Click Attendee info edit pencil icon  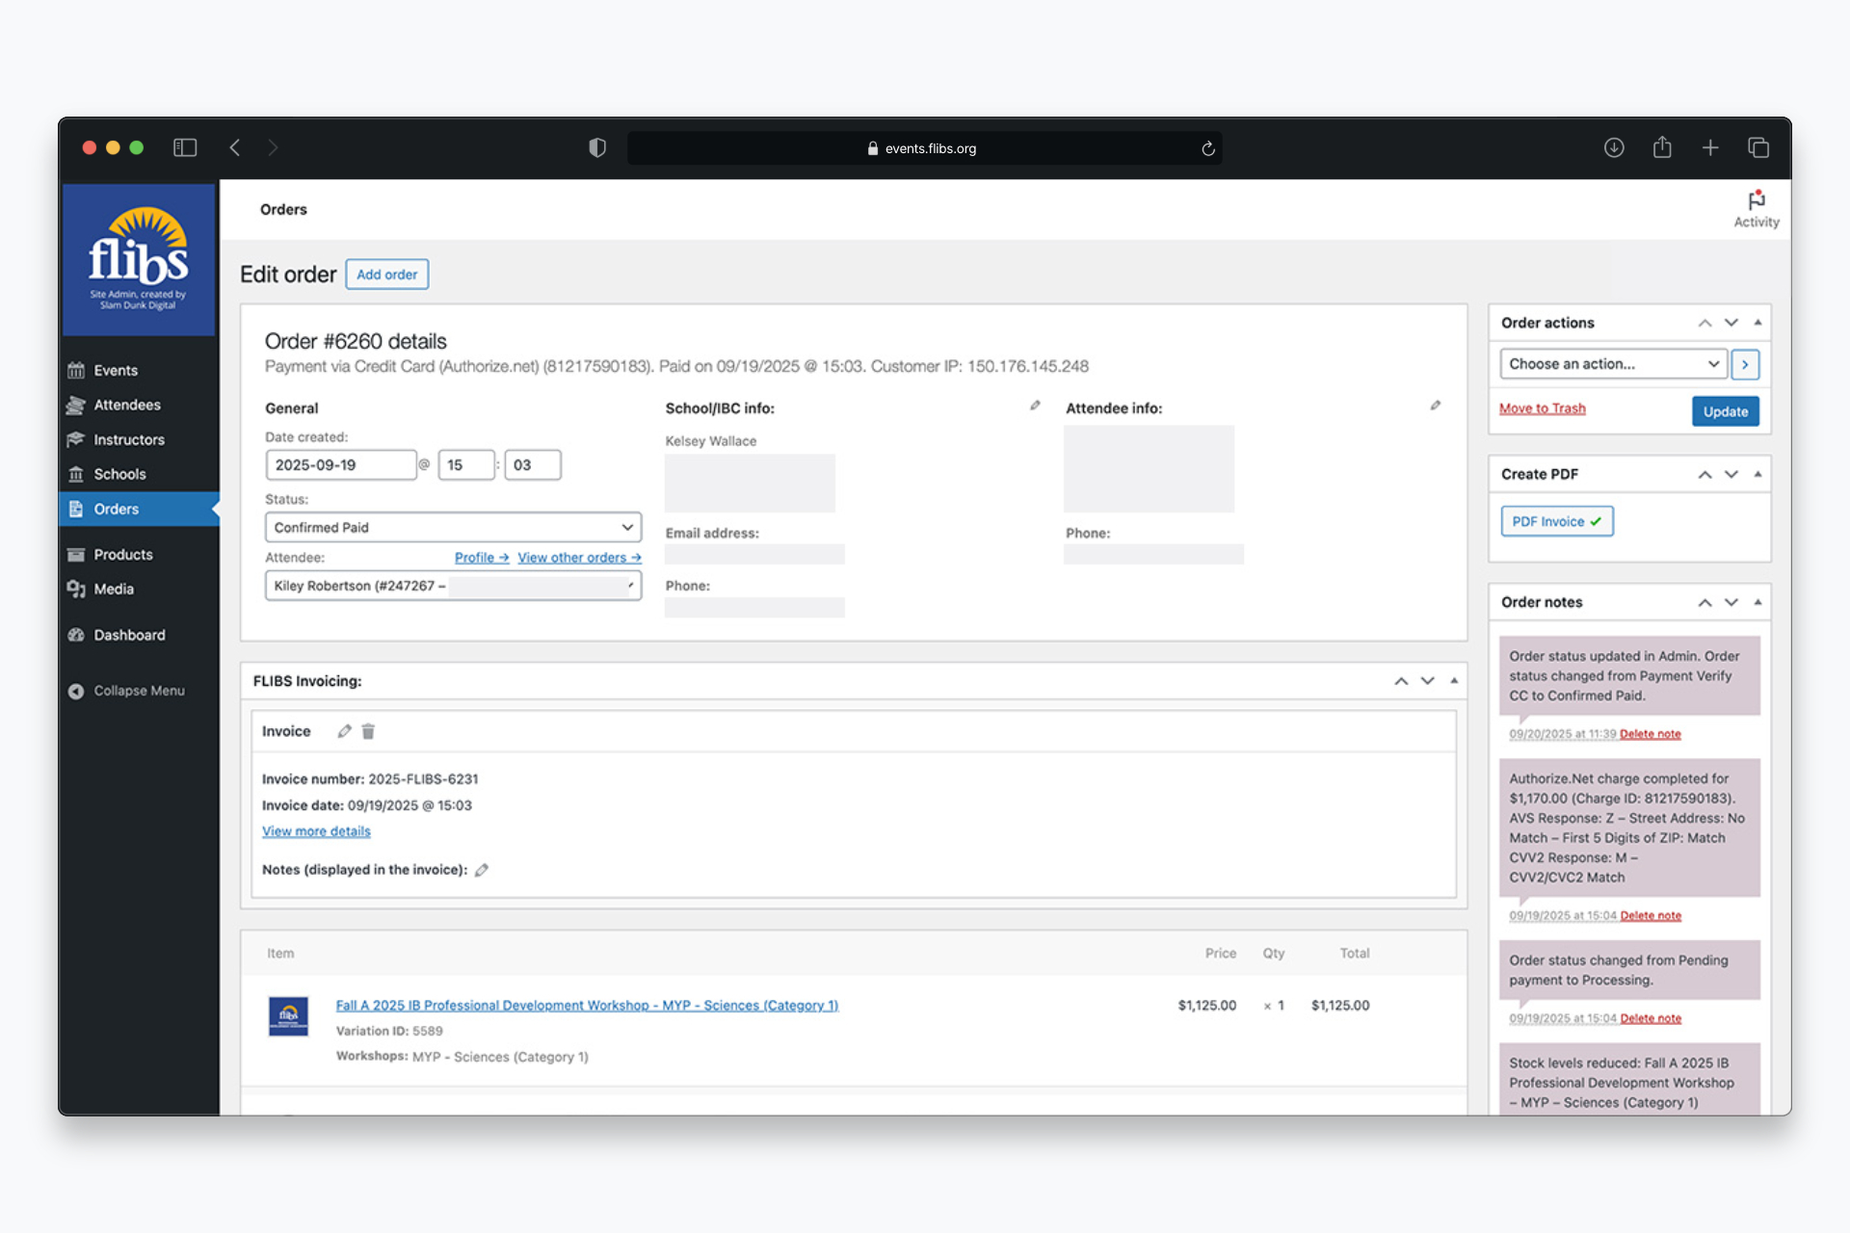pos(1436,406)
